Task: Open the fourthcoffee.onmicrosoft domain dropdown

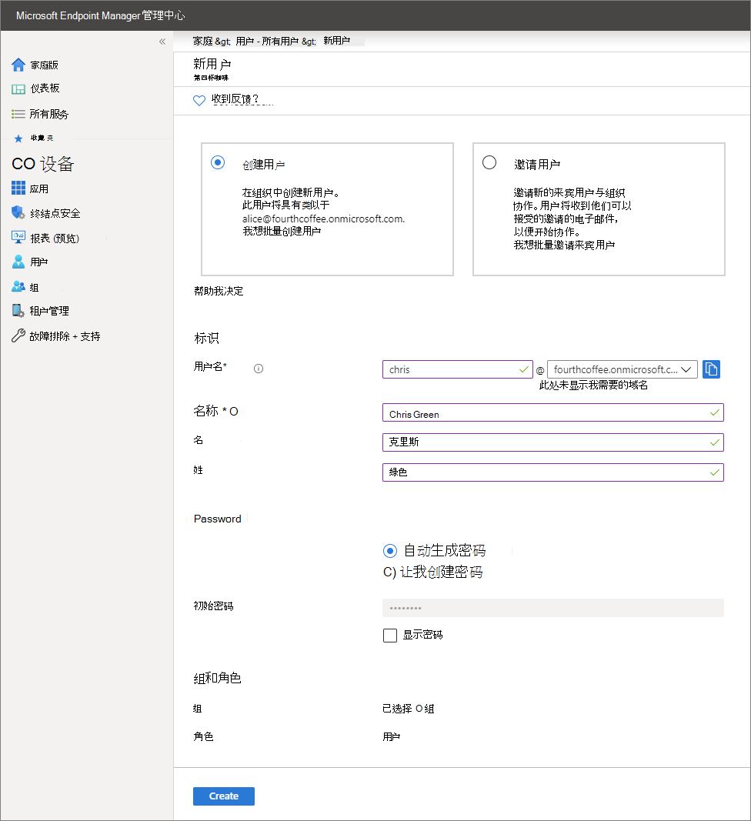Action: point(622,369)
